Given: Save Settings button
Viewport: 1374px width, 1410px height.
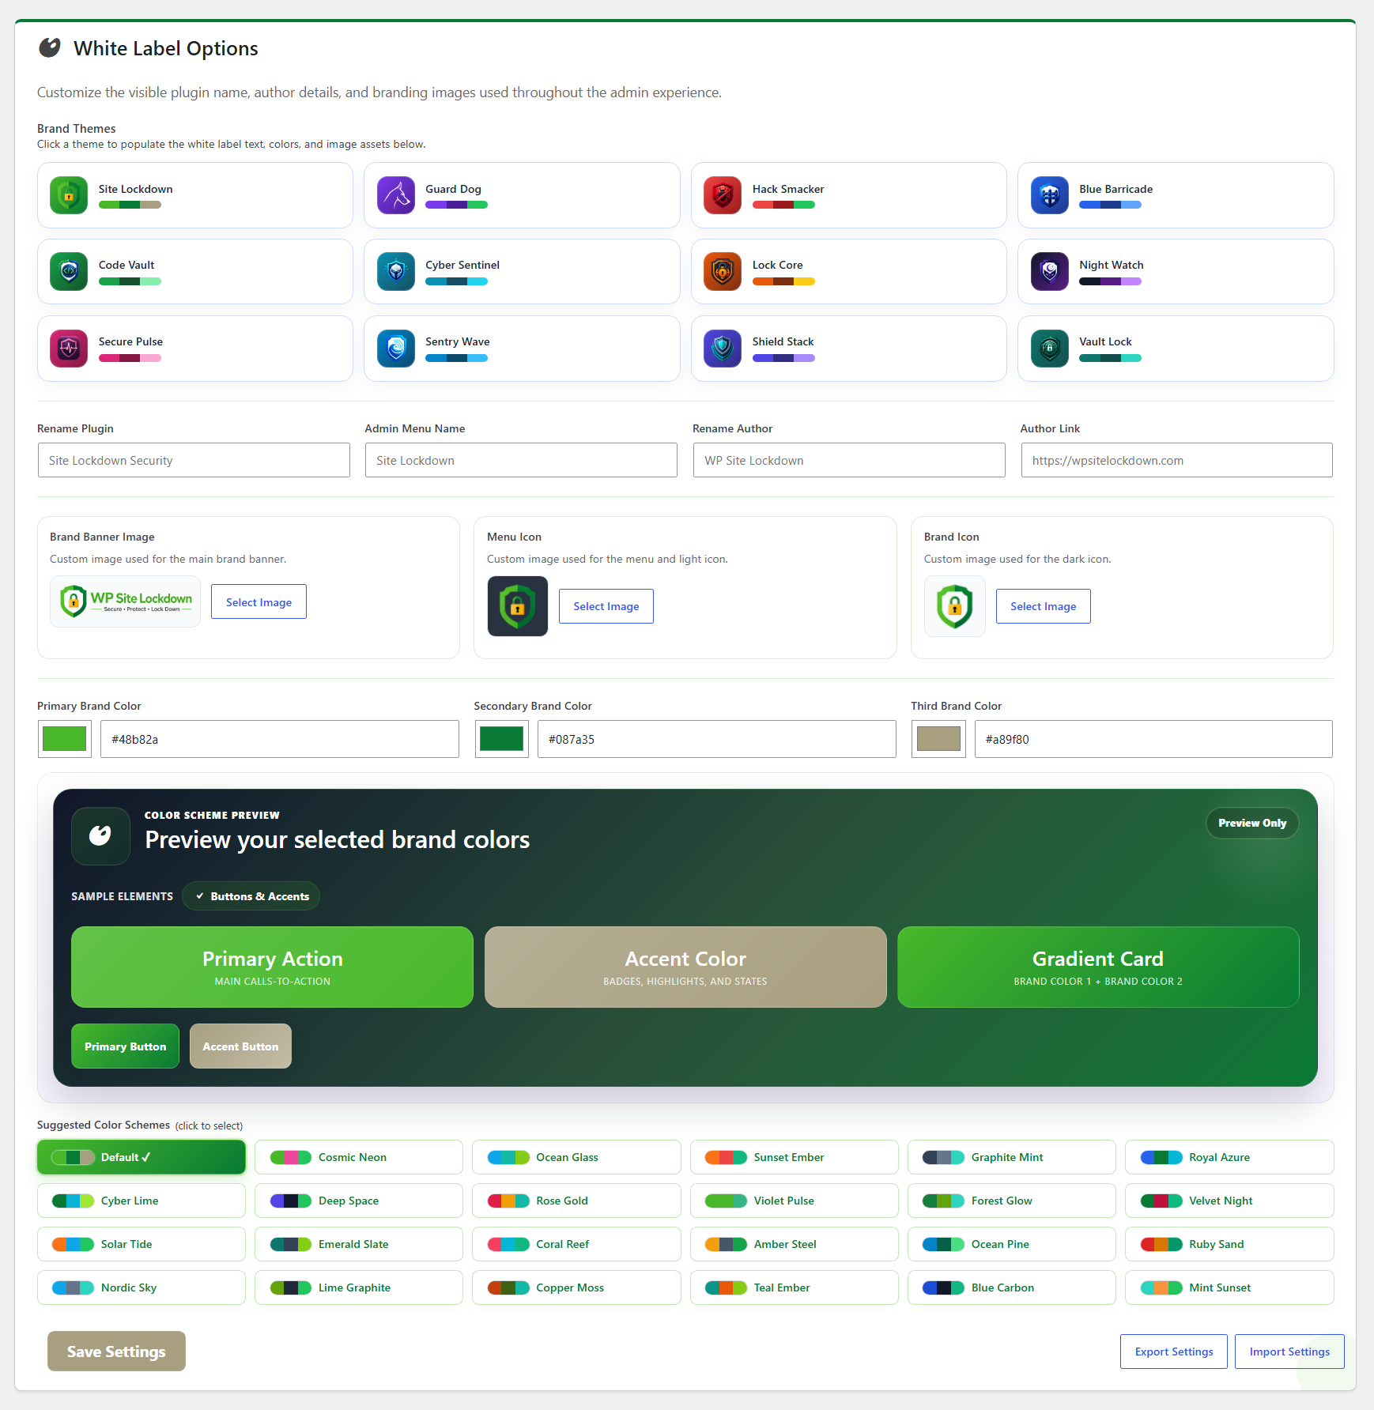Looking at the screenshot, I should (116, 1351).
